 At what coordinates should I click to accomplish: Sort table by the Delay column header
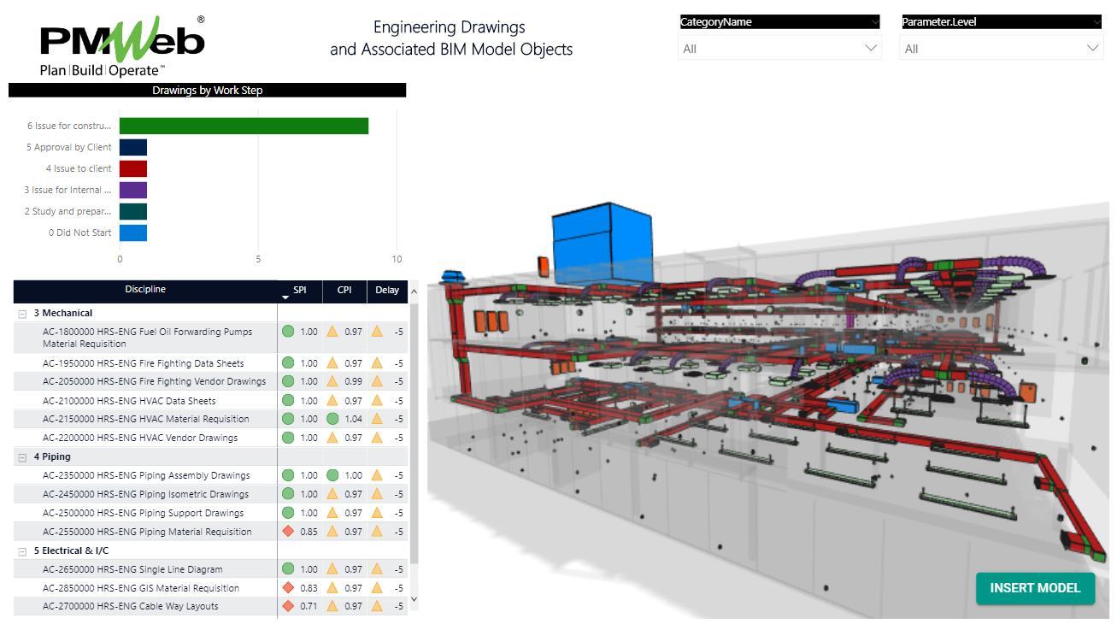pos(386,290)
